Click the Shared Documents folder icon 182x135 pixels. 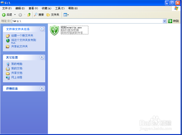click(x=8, y=73)
